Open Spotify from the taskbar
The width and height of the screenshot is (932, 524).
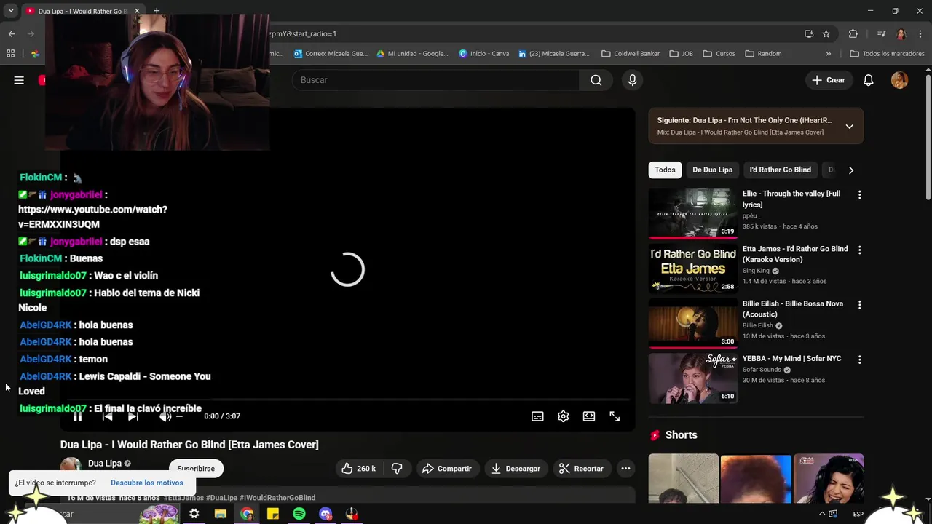(x=299, y=514)
